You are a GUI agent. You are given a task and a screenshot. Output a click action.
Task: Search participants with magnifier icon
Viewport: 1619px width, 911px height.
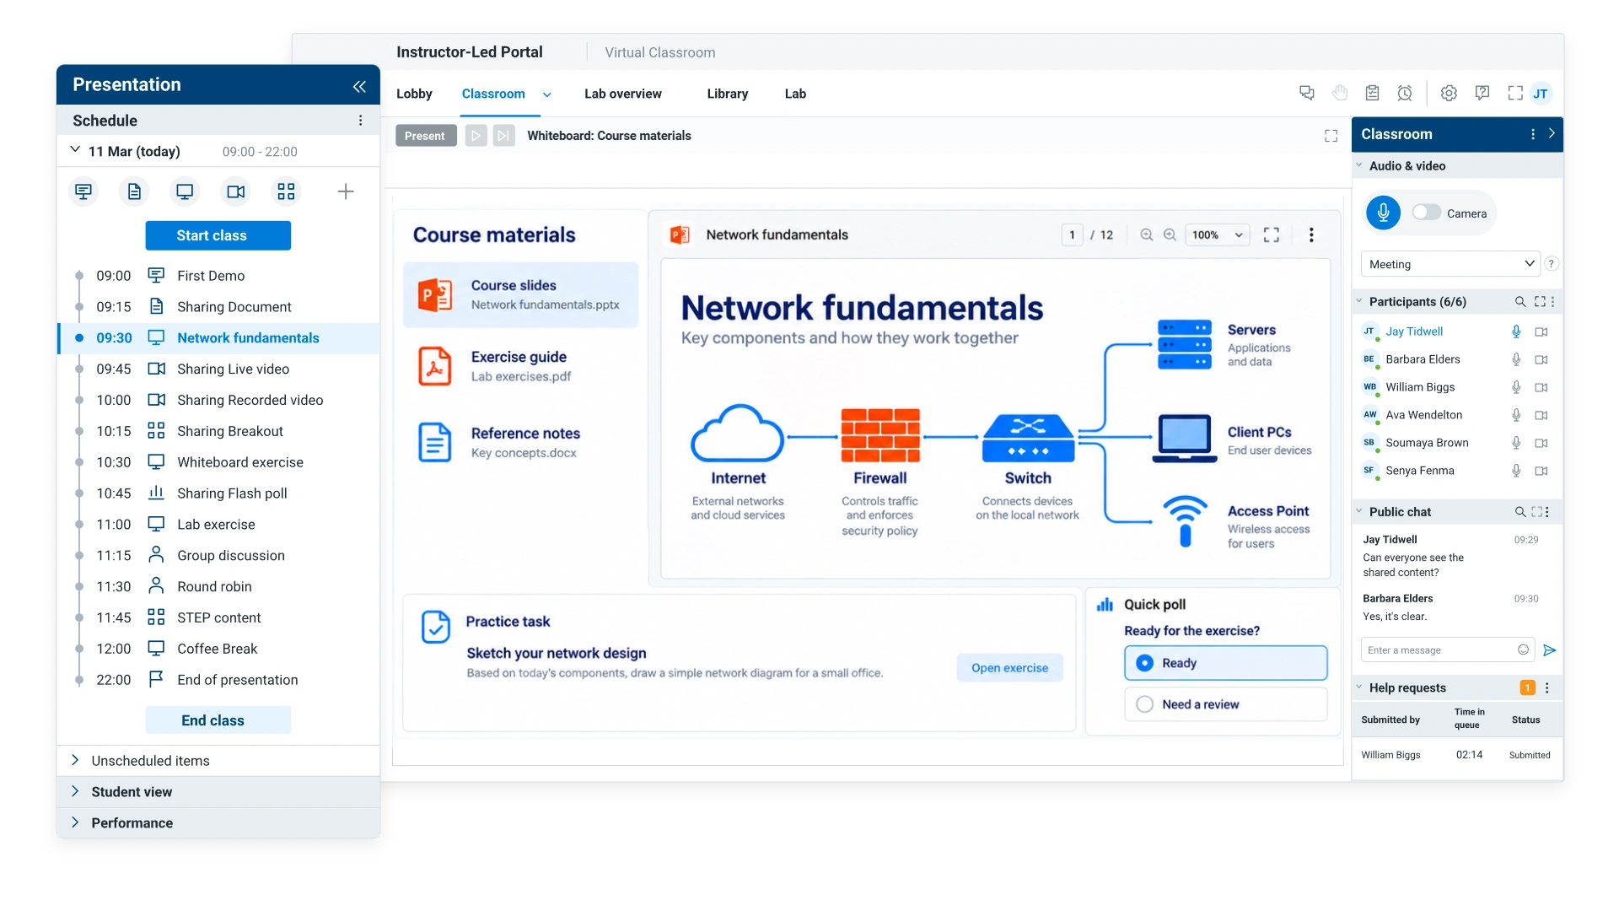coord(1520,301)
